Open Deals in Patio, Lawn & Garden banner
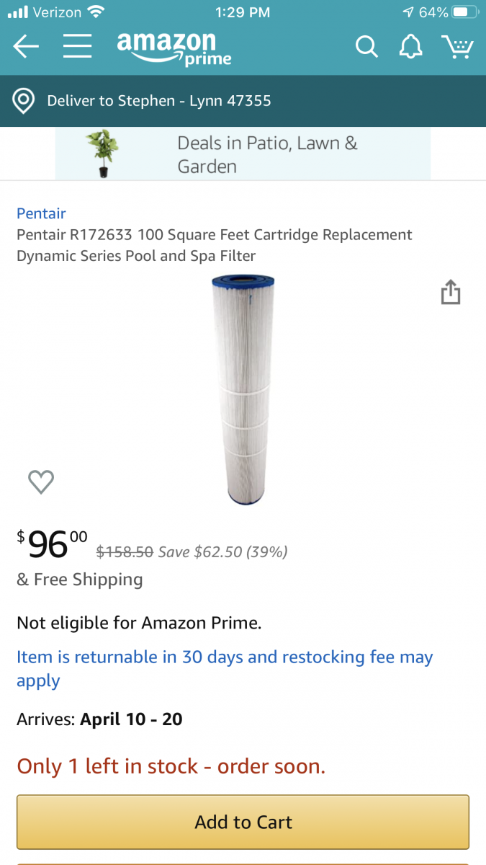The width and height of the screenshot is (486, 865). click(268, 154)
